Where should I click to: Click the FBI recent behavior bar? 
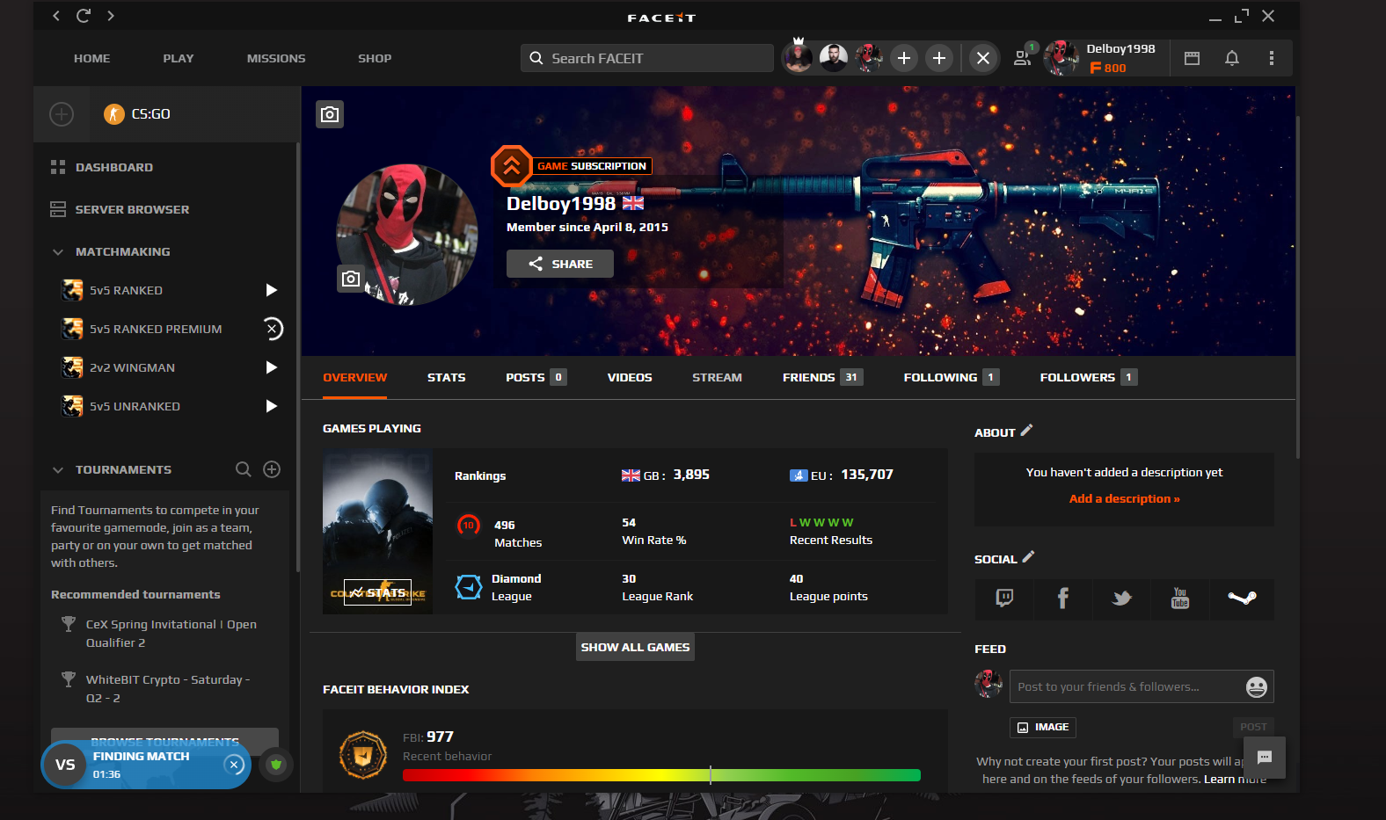[661, 775]
